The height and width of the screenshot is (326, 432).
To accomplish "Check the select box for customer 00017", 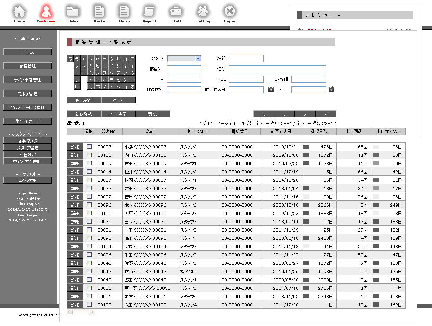I will pyautogui.click(x=89, y=180).
